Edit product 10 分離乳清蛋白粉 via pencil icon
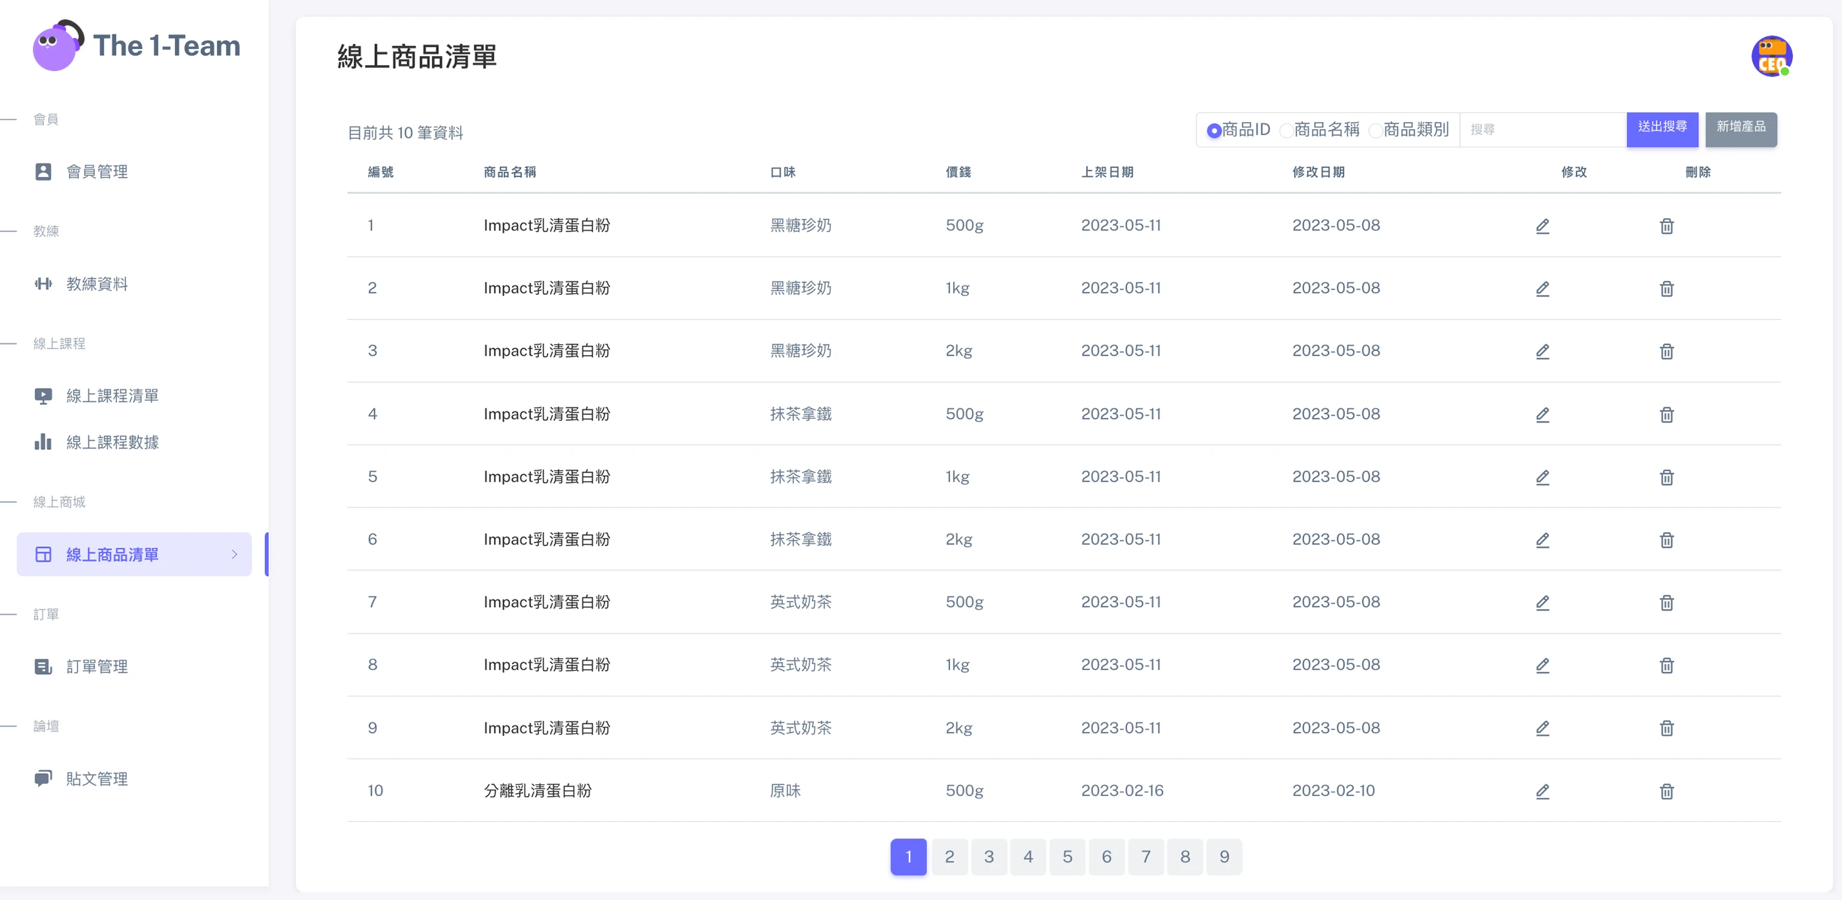This screenshot has height=900, width=1842. coord(1542,791)
